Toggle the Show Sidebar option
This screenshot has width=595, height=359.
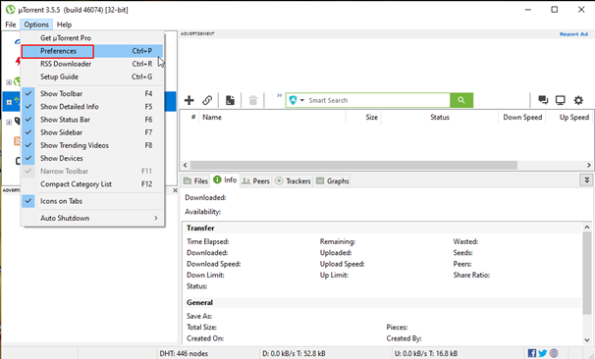pyautogui.click(x=92, y=132)
